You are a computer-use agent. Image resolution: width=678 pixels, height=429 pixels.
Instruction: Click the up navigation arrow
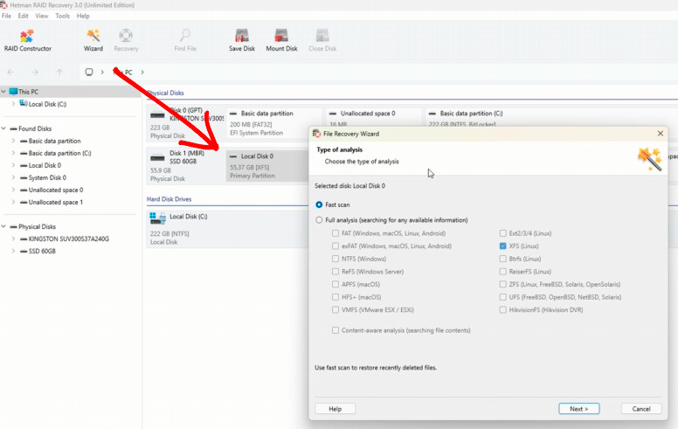(59, 73)
